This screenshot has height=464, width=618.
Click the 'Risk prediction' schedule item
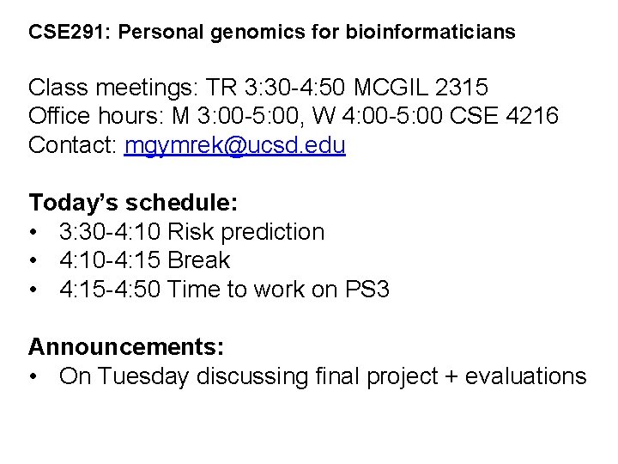[x=246, y=231]
